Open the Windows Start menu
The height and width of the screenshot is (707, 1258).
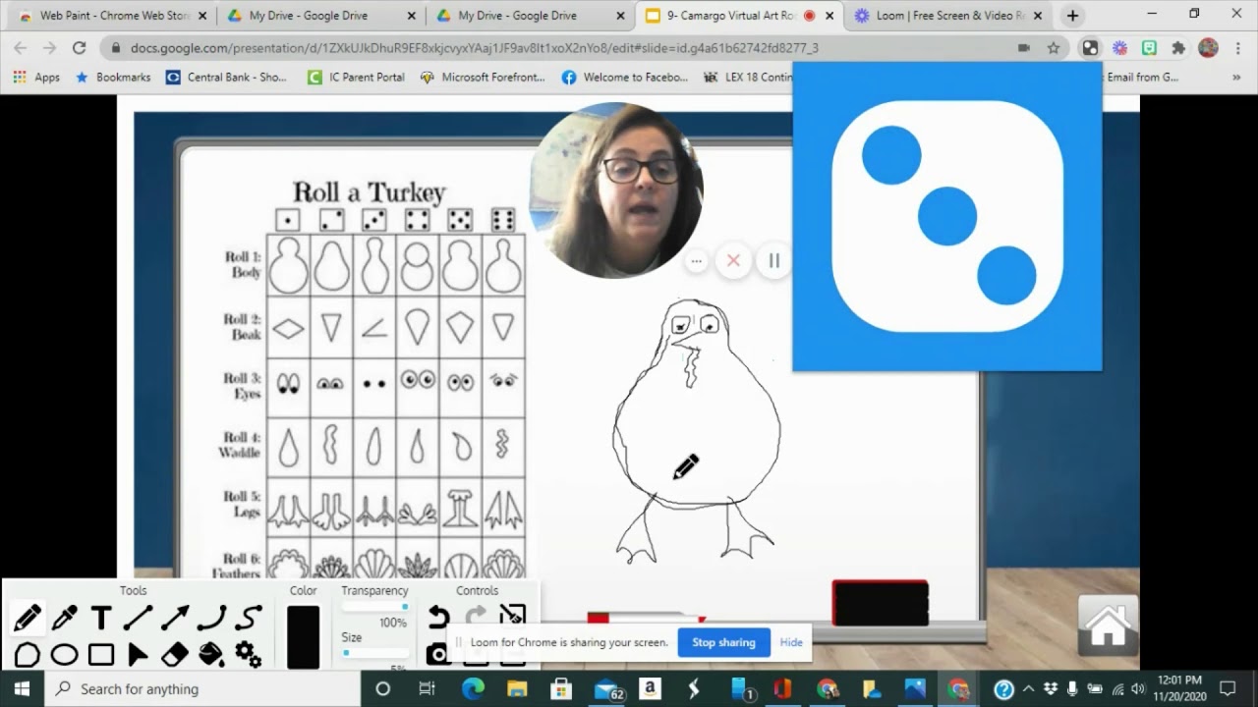(x=22, y=688)
